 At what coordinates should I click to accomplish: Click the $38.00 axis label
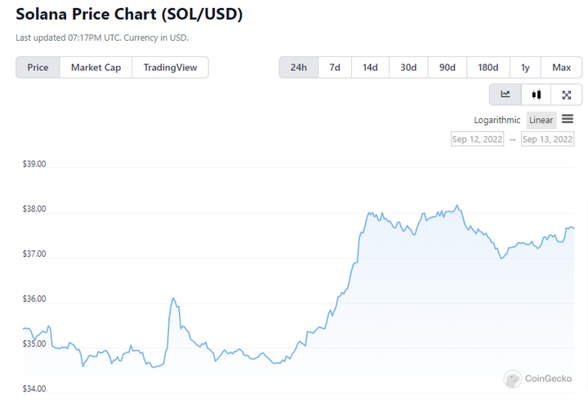coord(34,209)
